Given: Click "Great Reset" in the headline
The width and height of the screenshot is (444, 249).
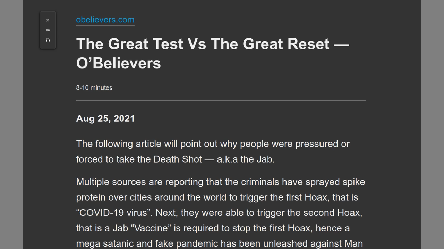Looking at the screenshot, I should tap(286, 44).
